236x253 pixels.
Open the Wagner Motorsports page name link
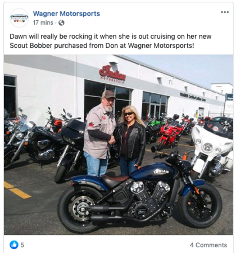(x=66, y=13)
